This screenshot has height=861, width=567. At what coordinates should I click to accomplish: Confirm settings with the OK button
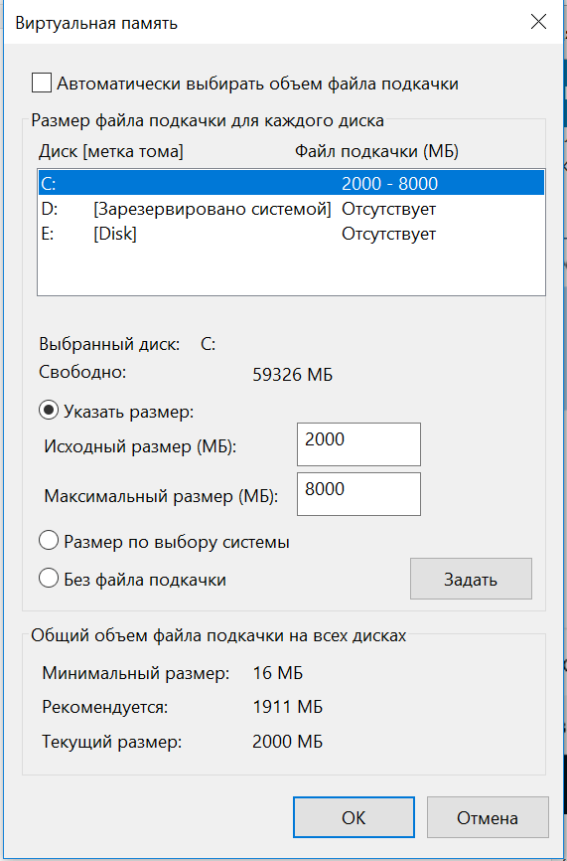[354, 817]
